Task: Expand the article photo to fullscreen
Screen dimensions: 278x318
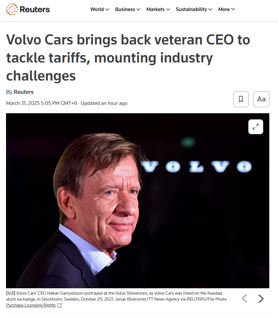Action: [x=256, y=127]
